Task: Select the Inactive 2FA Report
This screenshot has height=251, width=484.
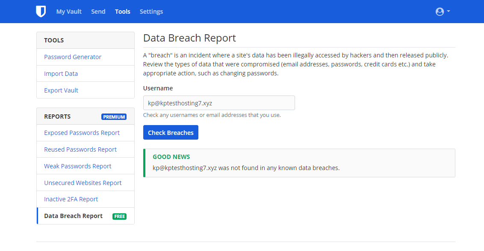Action: pyautogui.click(x=71, y=199)
